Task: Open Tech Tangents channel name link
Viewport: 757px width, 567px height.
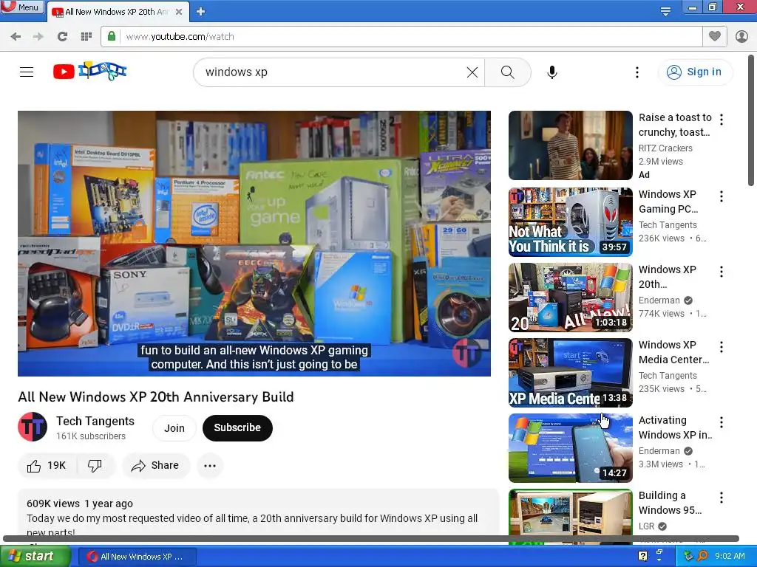Action: [x=95, y=421]
